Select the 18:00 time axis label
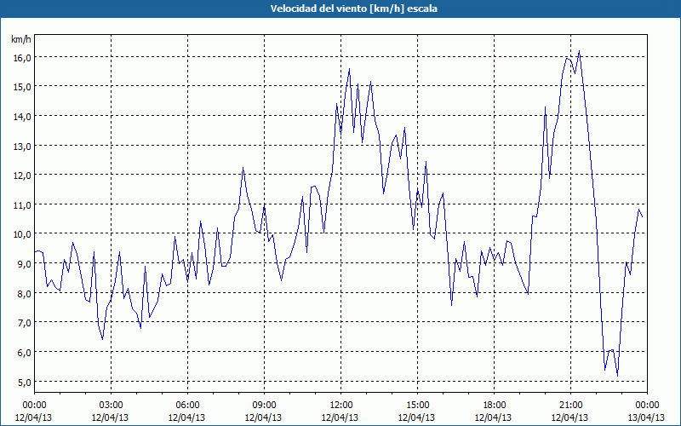The width and height of the screenshot is (681, 426). point(494,405)
